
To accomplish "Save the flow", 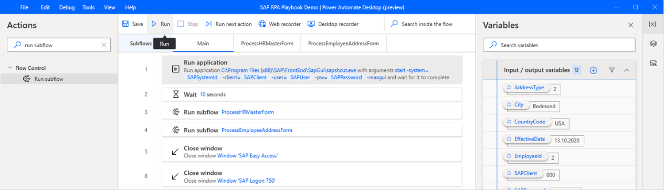I will (133, 24).
